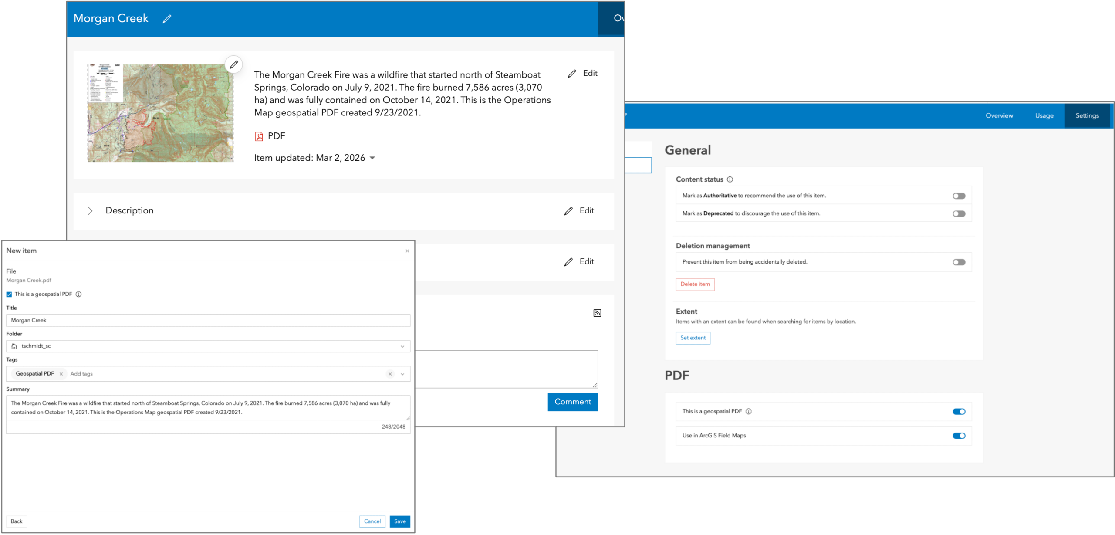
Task: Click the Edit pencil beside Description
Action: [x=568, y=210]
